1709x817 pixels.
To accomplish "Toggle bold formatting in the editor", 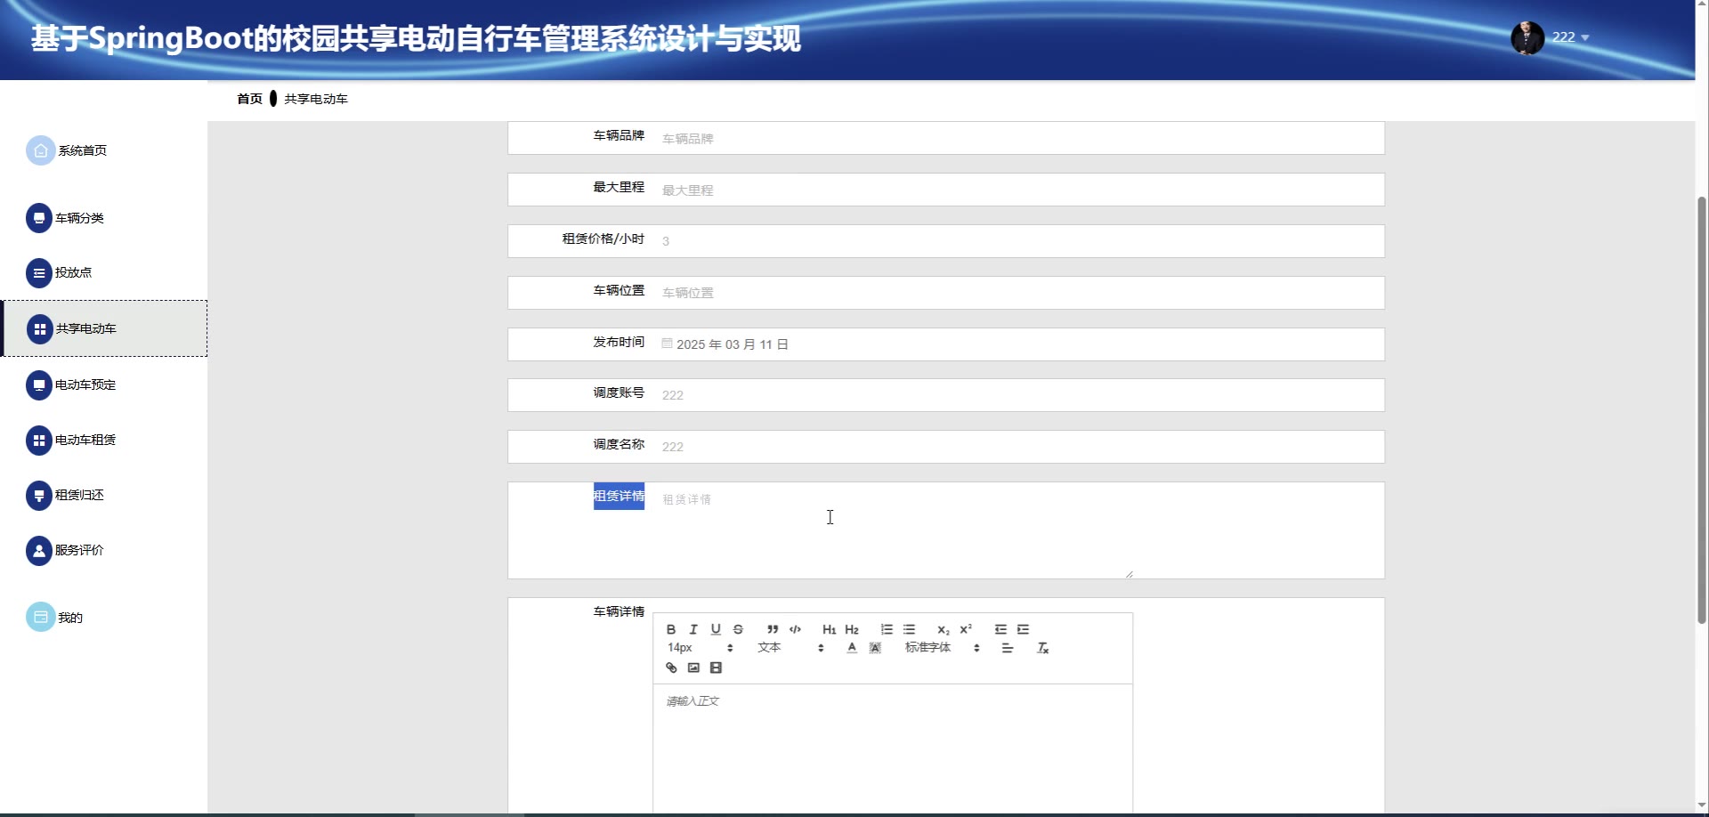I will 671,629.
